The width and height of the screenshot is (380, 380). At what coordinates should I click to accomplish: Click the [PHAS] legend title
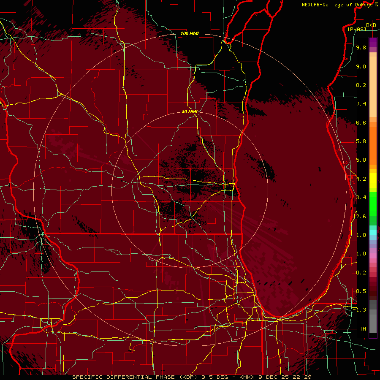coord(357,29)
